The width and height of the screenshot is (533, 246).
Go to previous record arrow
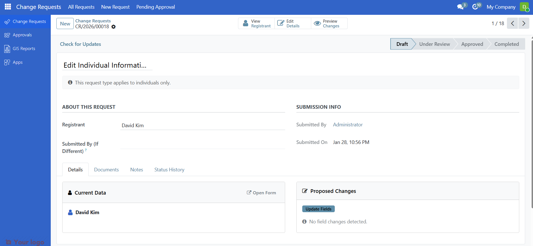click(512, 23)
